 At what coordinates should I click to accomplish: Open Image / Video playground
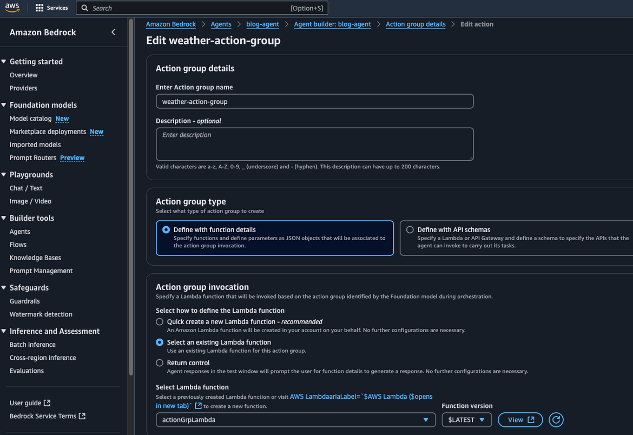pos(30,201)
